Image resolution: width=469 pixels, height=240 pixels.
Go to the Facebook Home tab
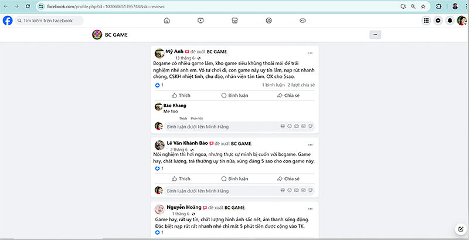[x=166, y=21]
